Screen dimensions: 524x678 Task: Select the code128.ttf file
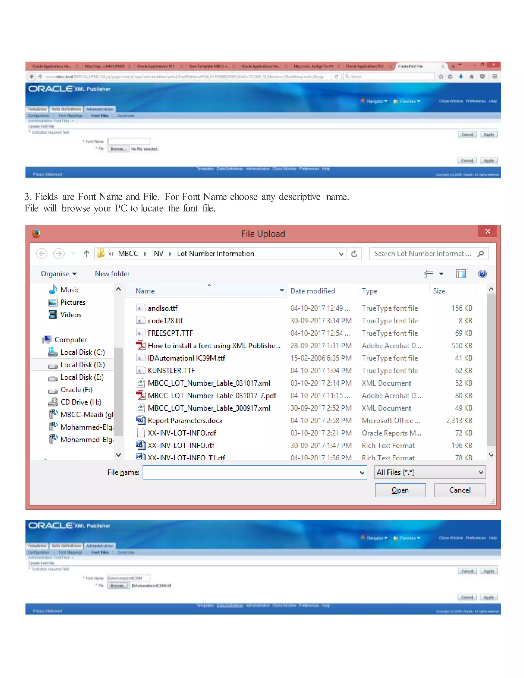coord(165,320)
